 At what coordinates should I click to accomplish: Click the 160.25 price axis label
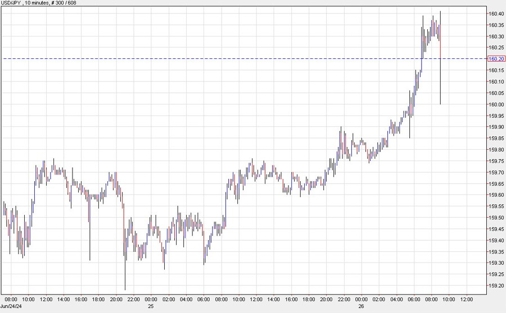[x=496, y=47]
